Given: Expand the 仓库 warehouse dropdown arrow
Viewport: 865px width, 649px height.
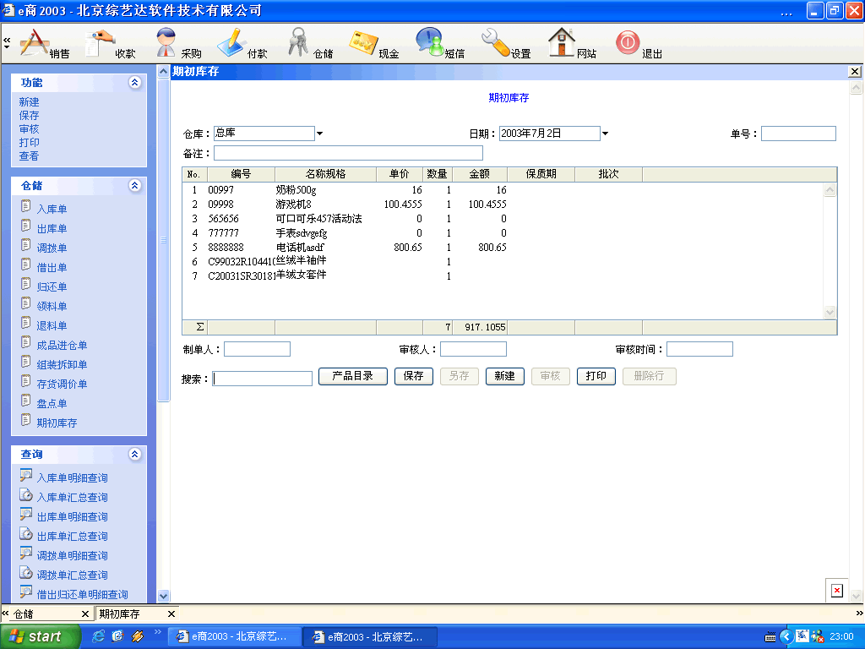Looking at the screenshot, I should (x=320, y=134).
